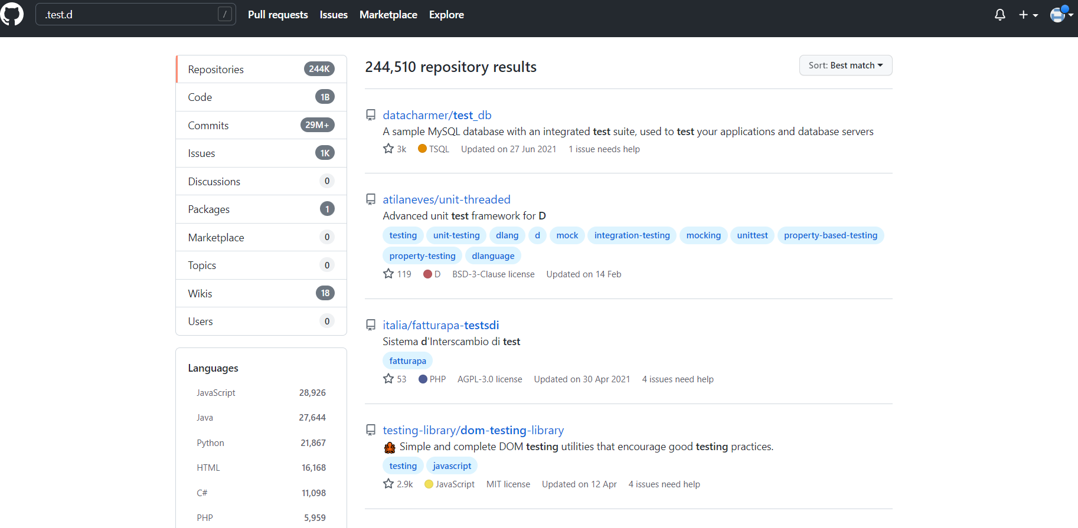
Task: Click the repo icon beside italia/fatturapa-testsdi
Action: click(371, 325)
